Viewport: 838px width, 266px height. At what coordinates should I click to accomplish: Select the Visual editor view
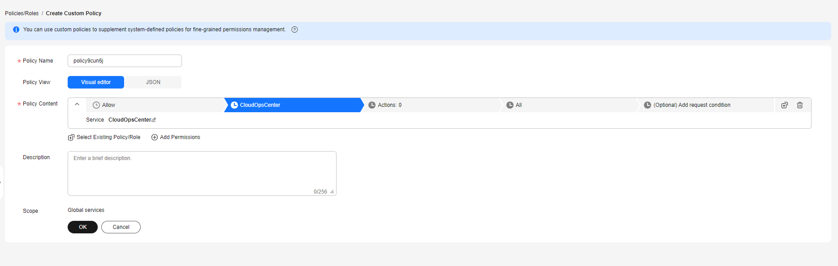click(x=96, y=82)
